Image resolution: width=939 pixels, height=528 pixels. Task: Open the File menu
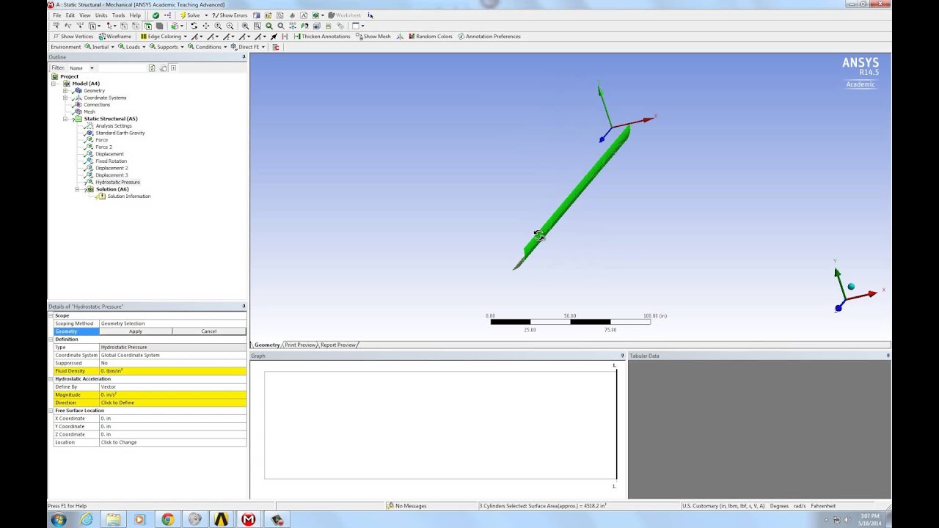pos(56,15)
